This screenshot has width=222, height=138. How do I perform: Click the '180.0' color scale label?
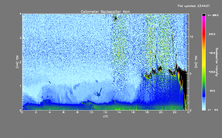pyautogui.click(x=212, y=53)
